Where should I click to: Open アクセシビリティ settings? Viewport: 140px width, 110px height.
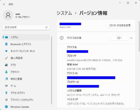point(26,93)
